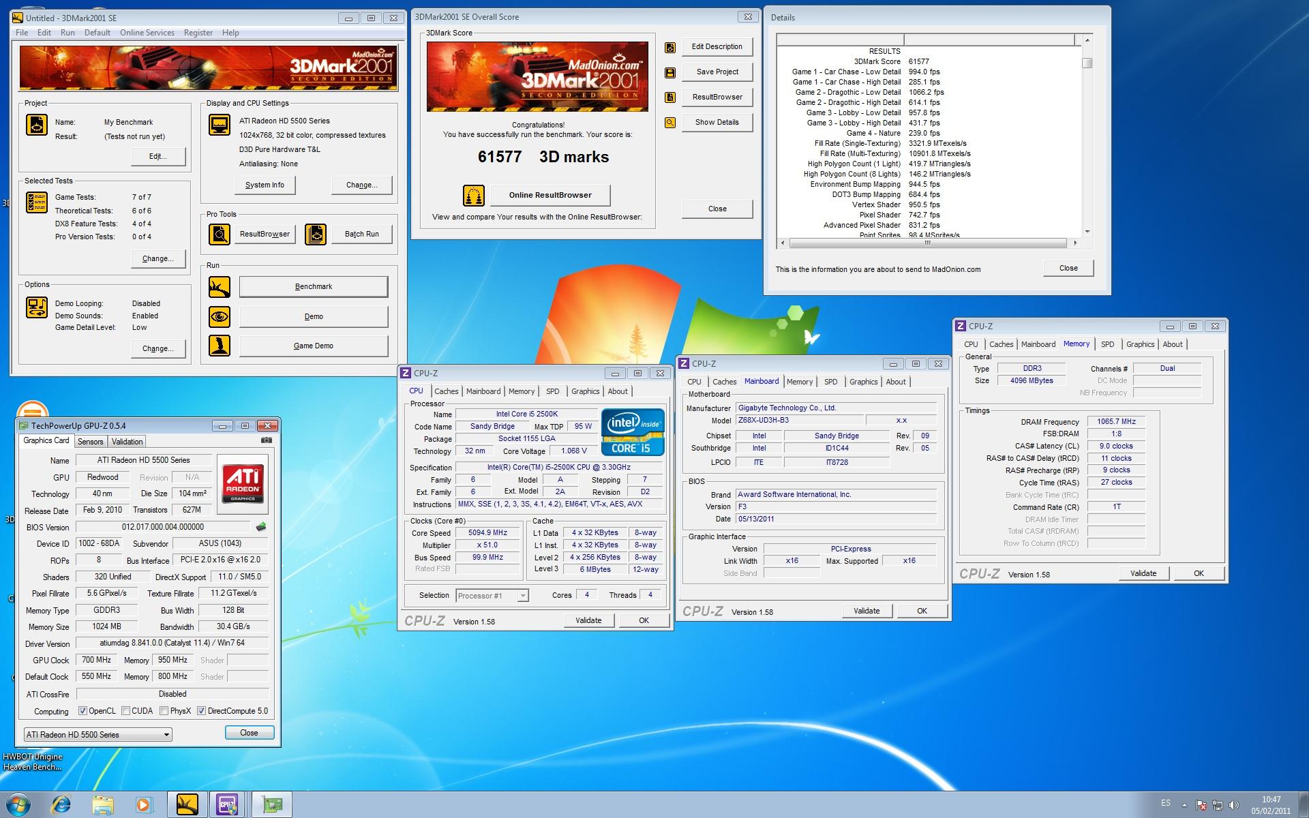Open the Register menu in 3DMark2001
This screenshot has width=1309, height=818.
[x=198, y=33]
